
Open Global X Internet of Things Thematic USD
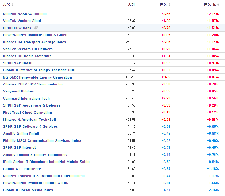(x=39, y=70)
